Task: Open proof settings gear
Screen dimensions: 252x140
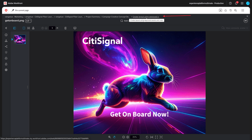Action: [6, 70]
